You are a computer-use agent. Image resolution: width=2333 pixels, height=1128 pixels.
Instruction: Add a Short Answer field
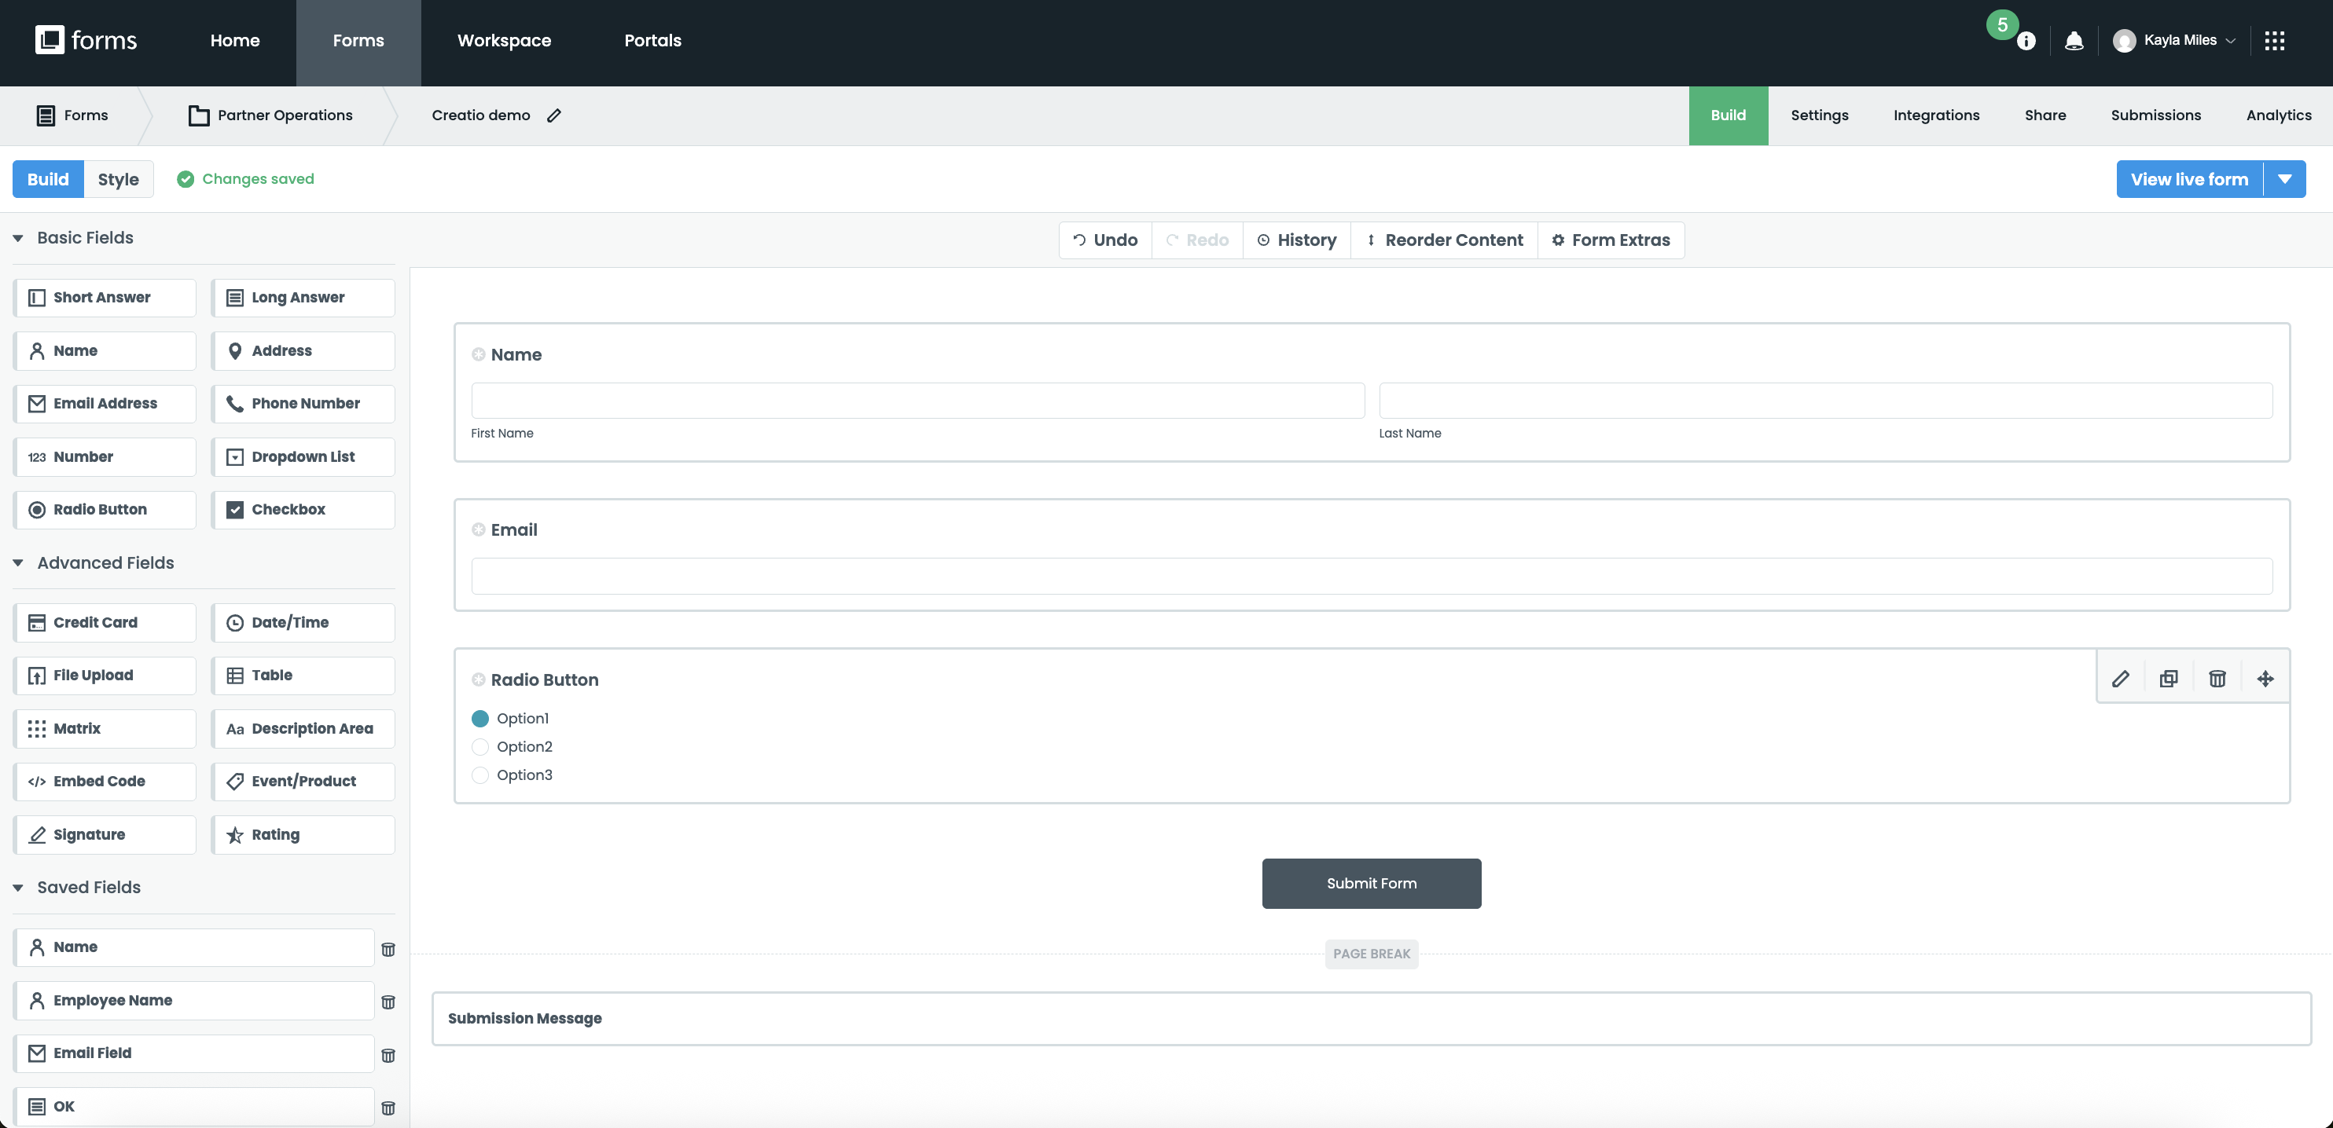105,298
